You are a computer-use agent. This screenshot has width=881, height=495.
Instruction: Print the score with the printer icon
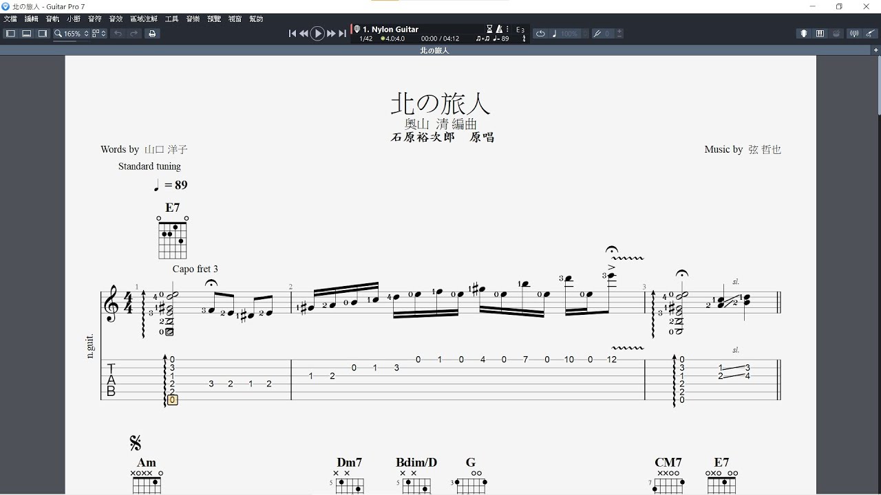[153, 34]
